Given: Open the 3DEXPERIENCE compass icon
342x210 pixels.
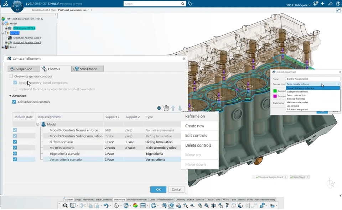Looking at the screenshot, I should click(17, 5).
